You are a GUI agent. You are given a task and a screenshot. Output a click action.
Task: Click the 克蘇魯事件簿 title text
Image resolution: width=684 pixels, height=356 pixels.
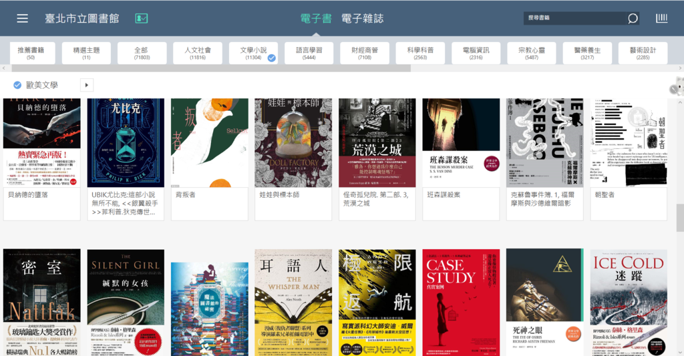[x=542, y=199]
